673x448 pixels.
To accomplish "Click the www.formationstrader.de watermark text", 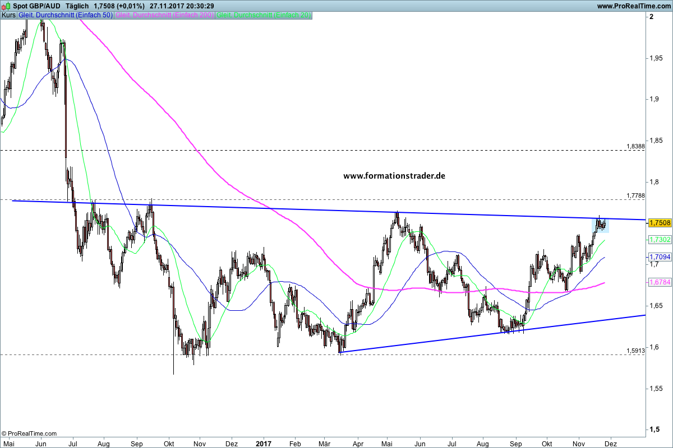I will click(394, 175).
